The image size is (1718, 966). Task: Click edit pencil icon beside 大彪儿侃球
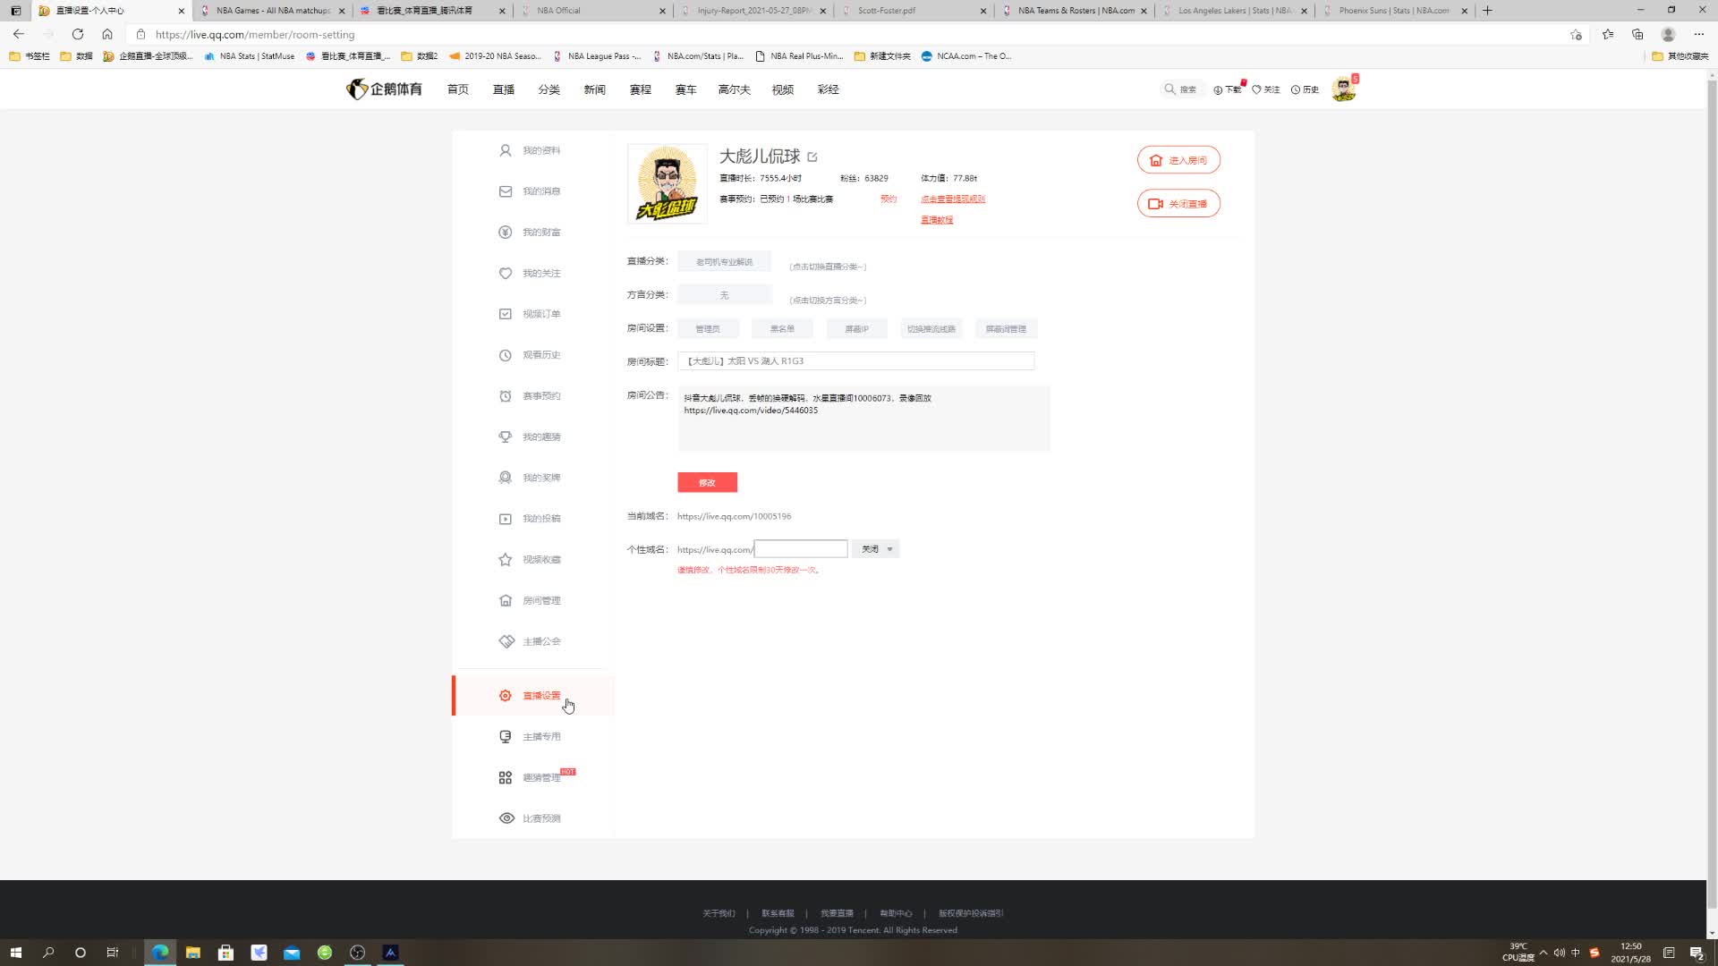(812, 157)
